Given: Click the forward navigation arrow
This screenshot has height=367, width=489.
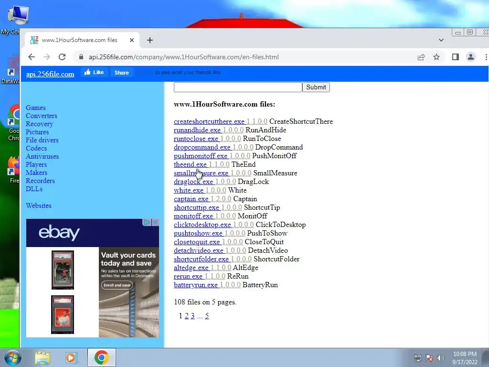Looking at the screenshot, I should 47,57.
